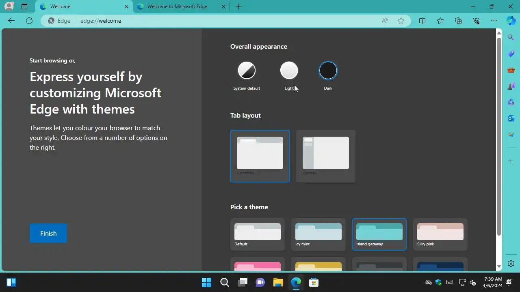Viewport: 520px width, 292px height.
Task: Open Outlook icon in sidebar
Action: click(x=511, y=118)
